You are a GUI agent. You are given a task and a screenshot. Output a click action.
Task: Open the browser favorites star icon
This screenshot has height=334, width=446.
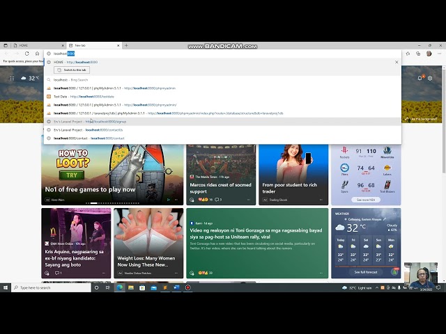click(x=408, y=54)
